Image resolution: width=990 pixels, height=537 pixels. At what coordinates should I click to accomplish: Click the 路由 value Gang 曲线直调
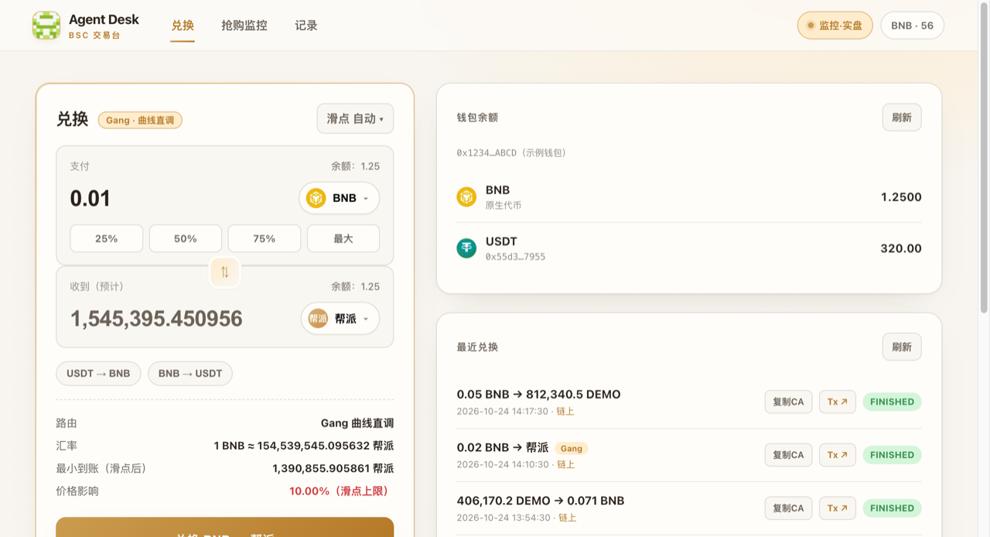(x=357, y=423)
